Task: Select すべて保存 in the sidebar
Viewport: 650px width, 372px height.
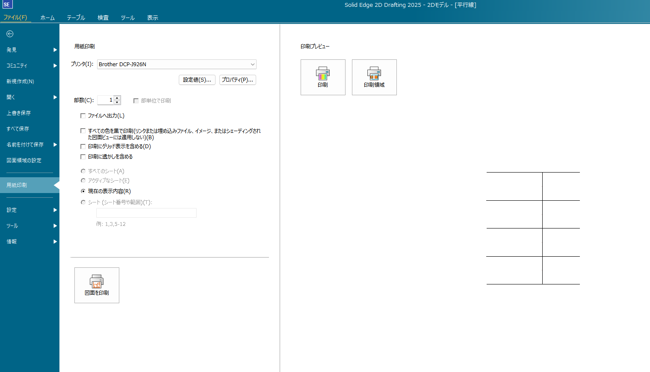Action: point(30,129)
